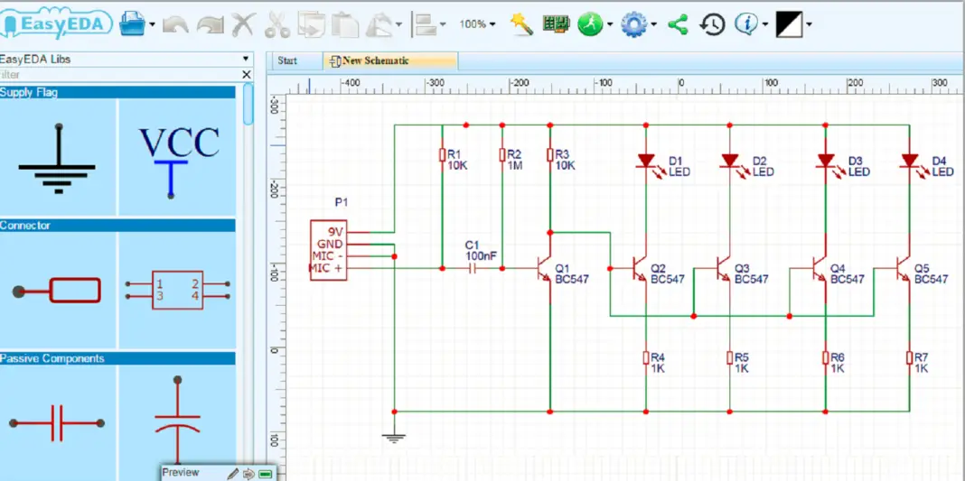Expand the document menu dropdown arrow
This screenshot has height=481, width=965.
pos(152,24)
